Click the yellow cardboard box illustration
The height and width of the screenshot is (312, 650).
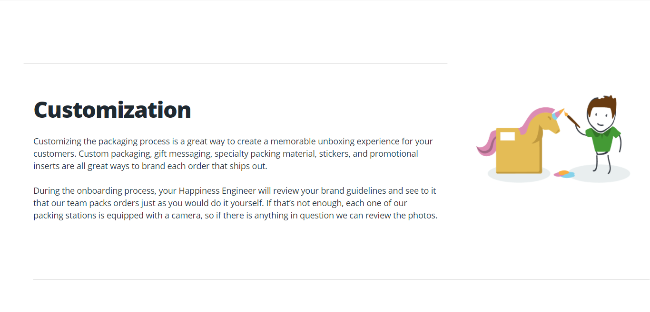click(x=519, y=151)
